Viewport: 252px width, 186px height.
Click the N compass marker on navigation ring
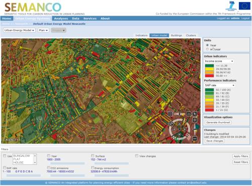[171, 124]
